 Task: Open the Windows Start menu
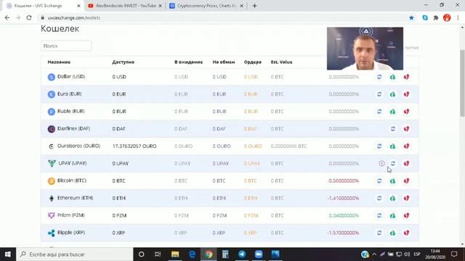tap(8, 254)
